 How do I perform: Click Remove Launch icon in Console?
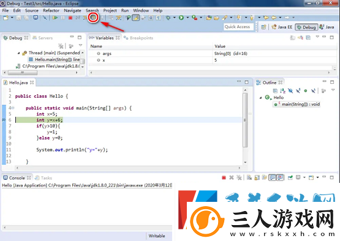click(232, 178)
